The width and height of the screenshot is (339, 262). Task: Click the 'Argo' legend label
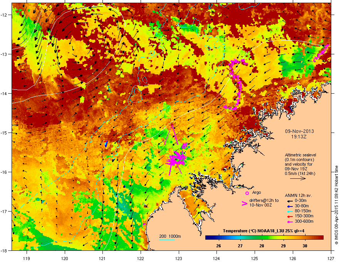tap(257, 192)
